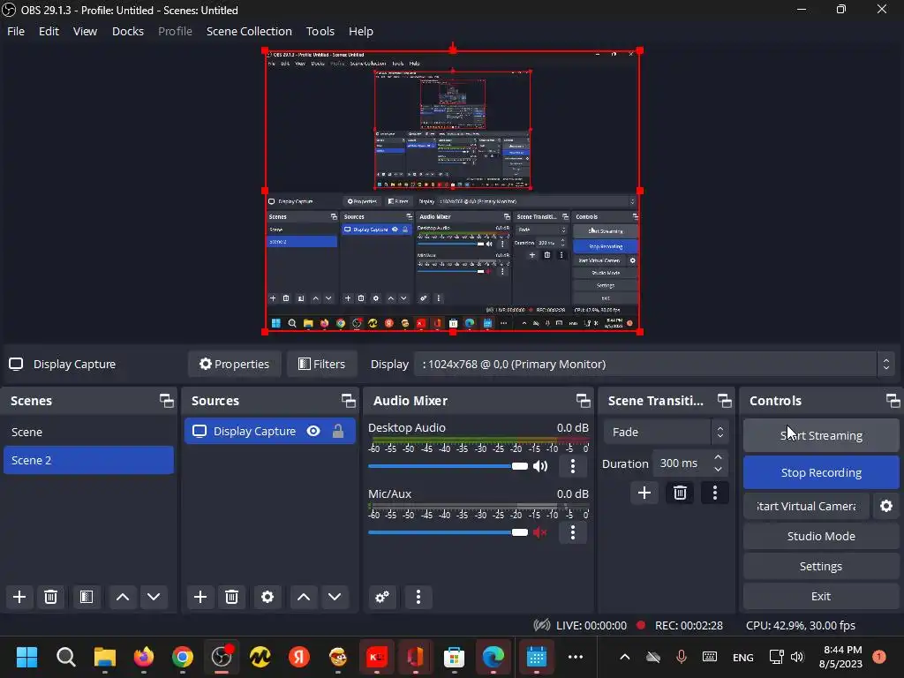This screenshot has width=904, height=678.
Task: Show hidden system tray icons
Action: click(x=624, y=657)
